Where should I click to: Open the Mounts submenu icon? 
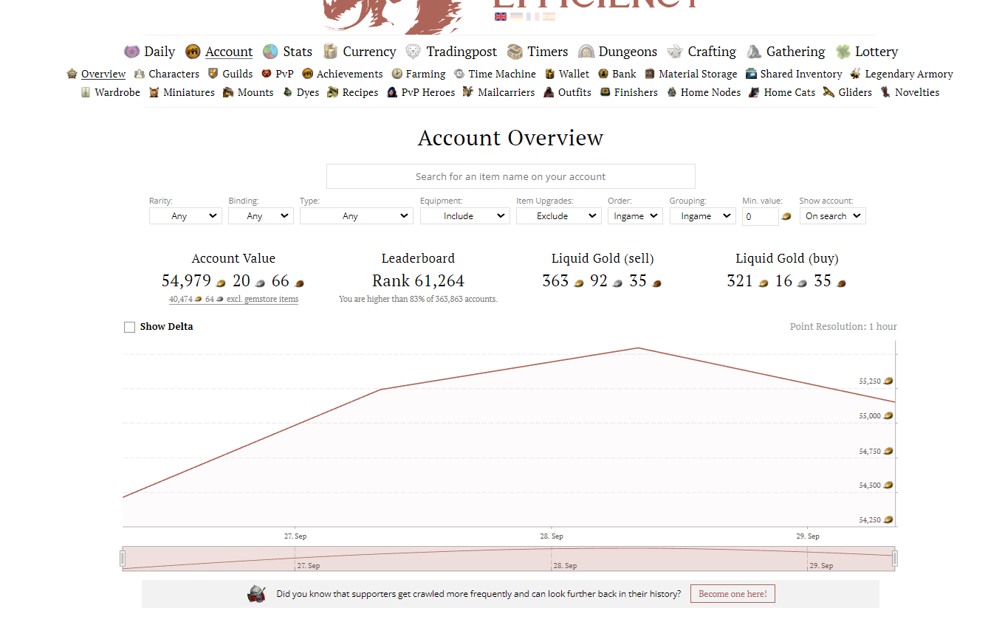[228, 92]
